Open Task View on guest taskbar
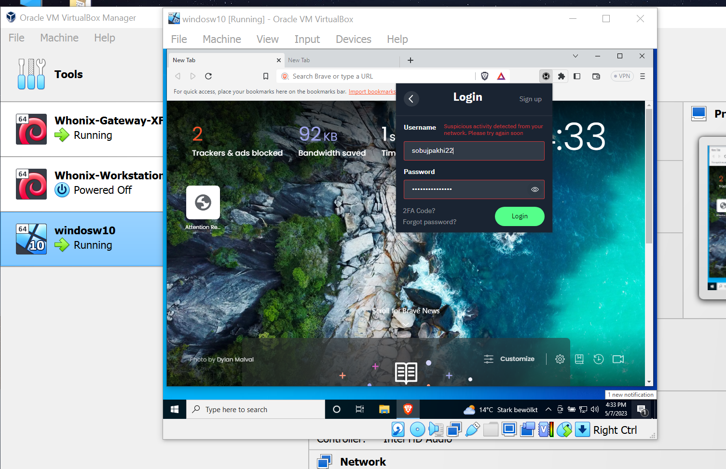Screen dimensions: 726x469 tap(360, 409)
